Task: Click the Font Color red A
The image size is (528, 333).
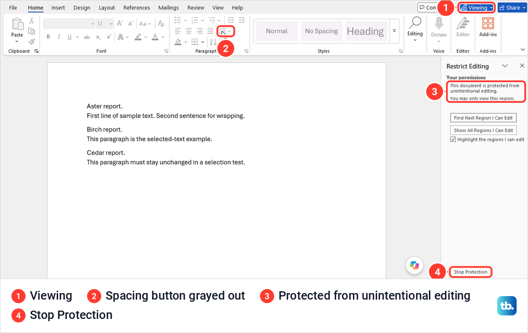Action: tap(155, 37)
